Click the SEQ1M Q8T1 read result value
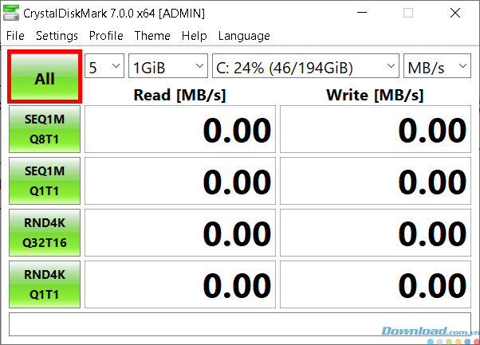 pyautogui.click(x=180, y=129)
